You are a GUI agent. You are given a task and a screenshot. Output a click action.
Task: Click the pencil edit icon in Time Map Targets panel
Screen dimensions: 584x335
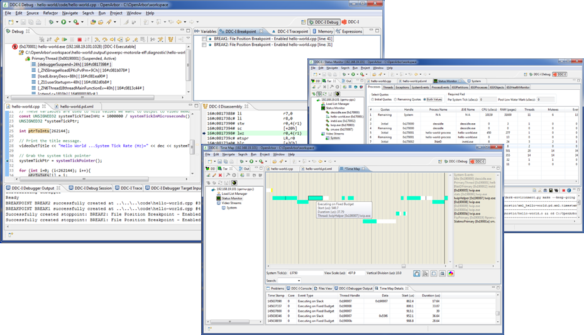[214, 175]
